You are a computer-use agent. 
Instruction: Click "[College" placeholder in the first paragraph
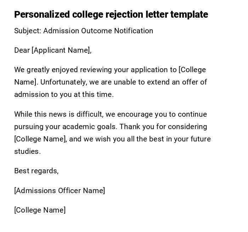(192, 70)
